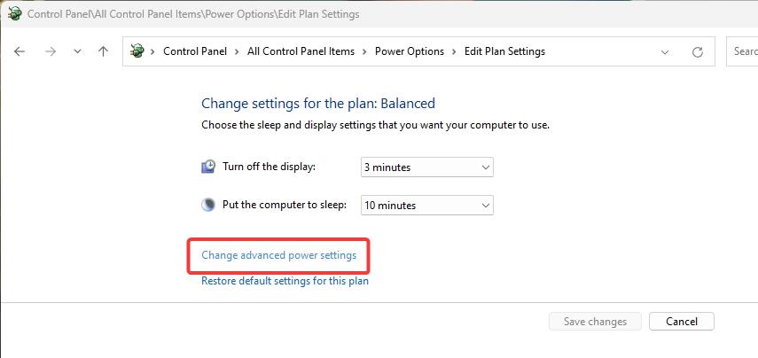Go up one level with Up arrow
758x358 pixels.
[103, 51]
